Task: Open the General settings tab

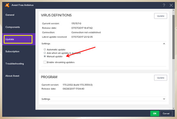Action: pyautogui.click(x=19, y=15)
